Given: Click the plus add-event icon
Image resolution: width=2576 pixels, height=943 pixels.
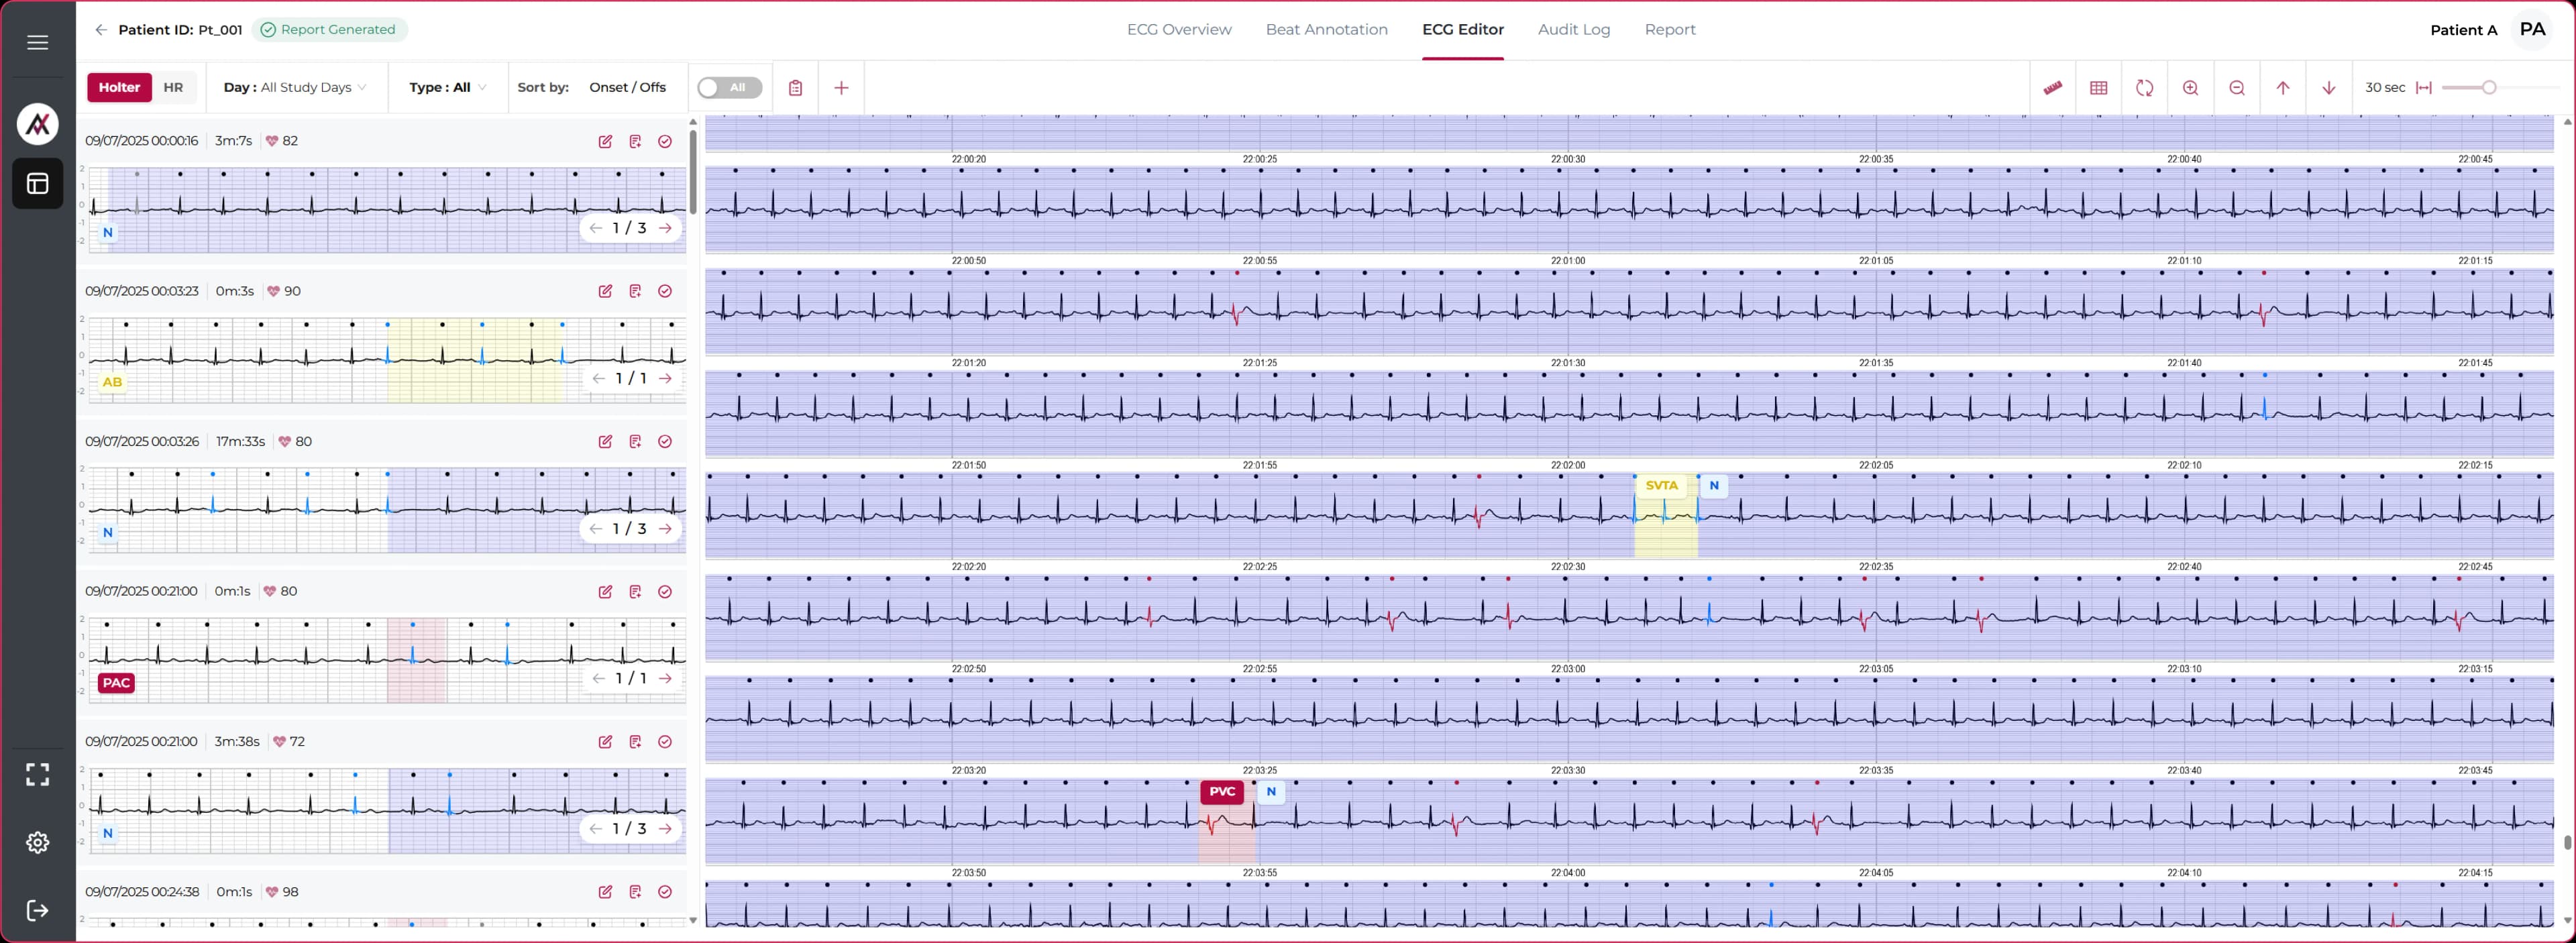Looking at the screenshot, I should 841,88.
